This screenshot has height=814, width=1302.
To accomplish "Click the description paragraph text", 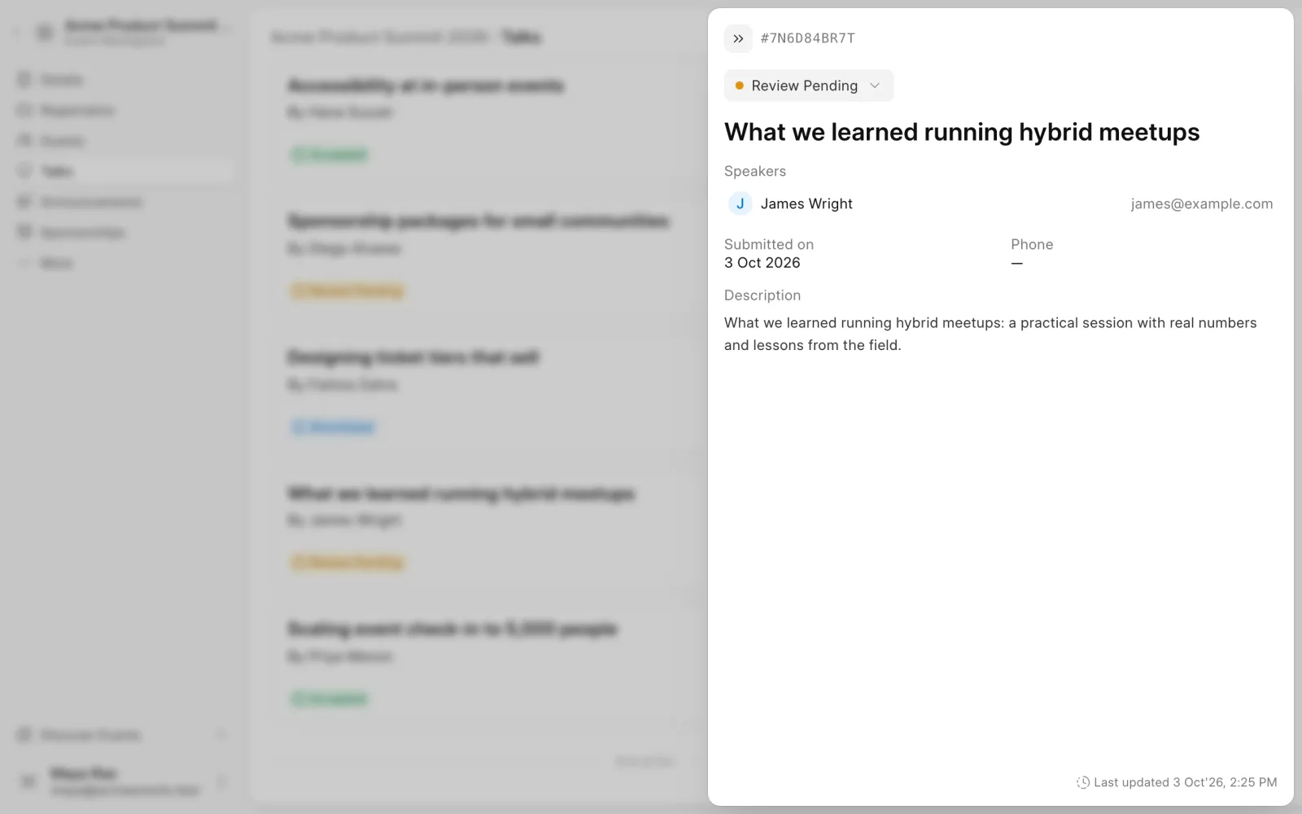I will pyautogui.click(x=990, y=334).
